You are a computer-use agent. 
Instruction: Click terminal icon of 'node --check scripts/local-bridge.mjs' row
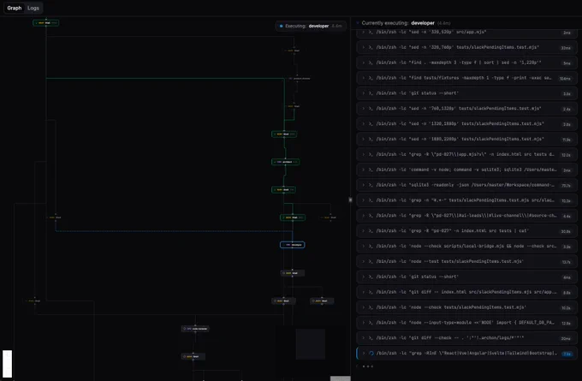pos(371,247)
